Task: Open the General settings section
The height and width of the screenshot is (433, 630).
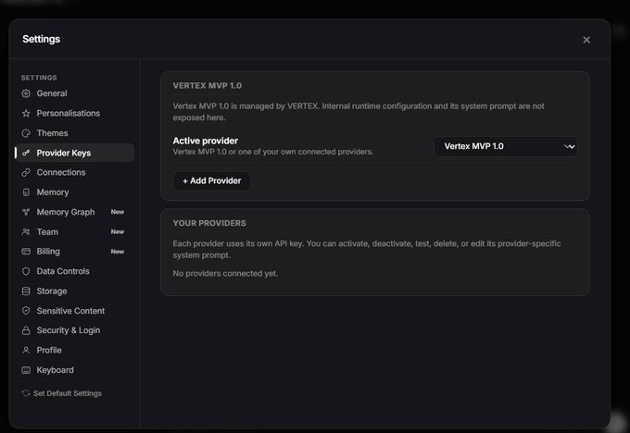Action: [x=75, y=93]
